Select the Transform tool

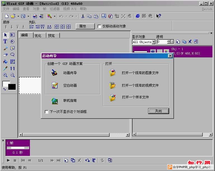(x=13, y=61)
